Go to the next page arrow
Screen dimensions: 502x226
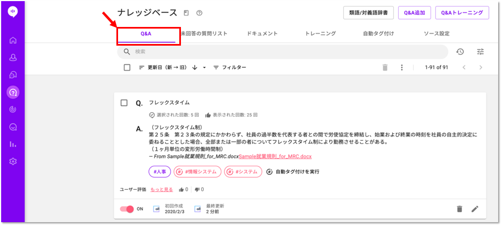[x=480, y=67]
